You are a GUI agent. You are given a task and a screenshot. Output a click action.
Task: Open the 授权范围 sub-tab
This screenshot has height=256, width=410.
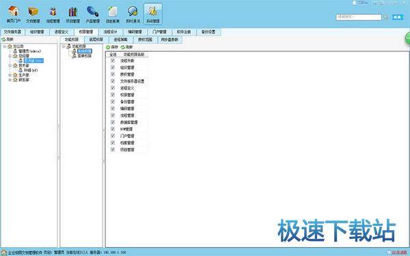pos(145,40)
